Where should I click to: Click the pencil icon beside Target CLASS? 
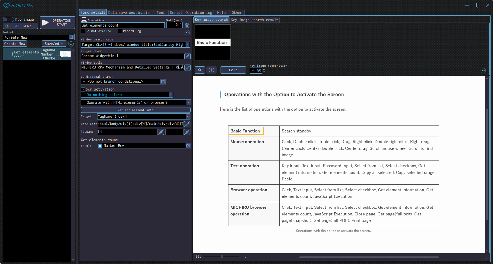188,56
